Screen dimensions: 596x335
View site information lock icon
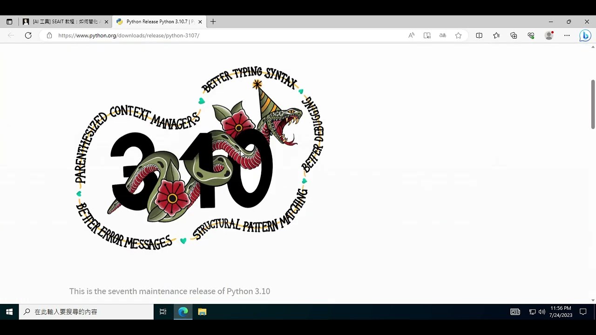pos(49,35)
